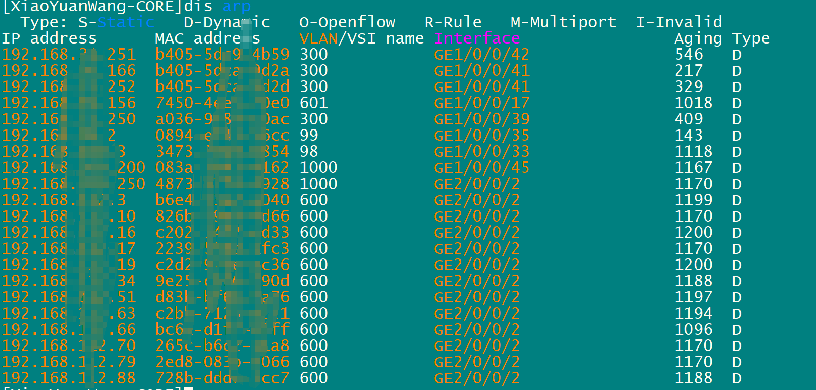
Task: Click the Interface column header
Action: click(477, 38)
